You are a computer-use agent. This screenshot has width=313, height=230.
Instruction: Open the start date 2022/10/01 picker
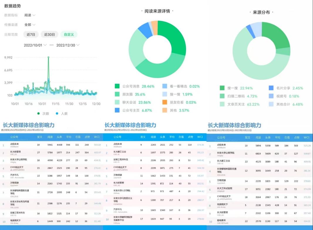click(x=35, y=45)
